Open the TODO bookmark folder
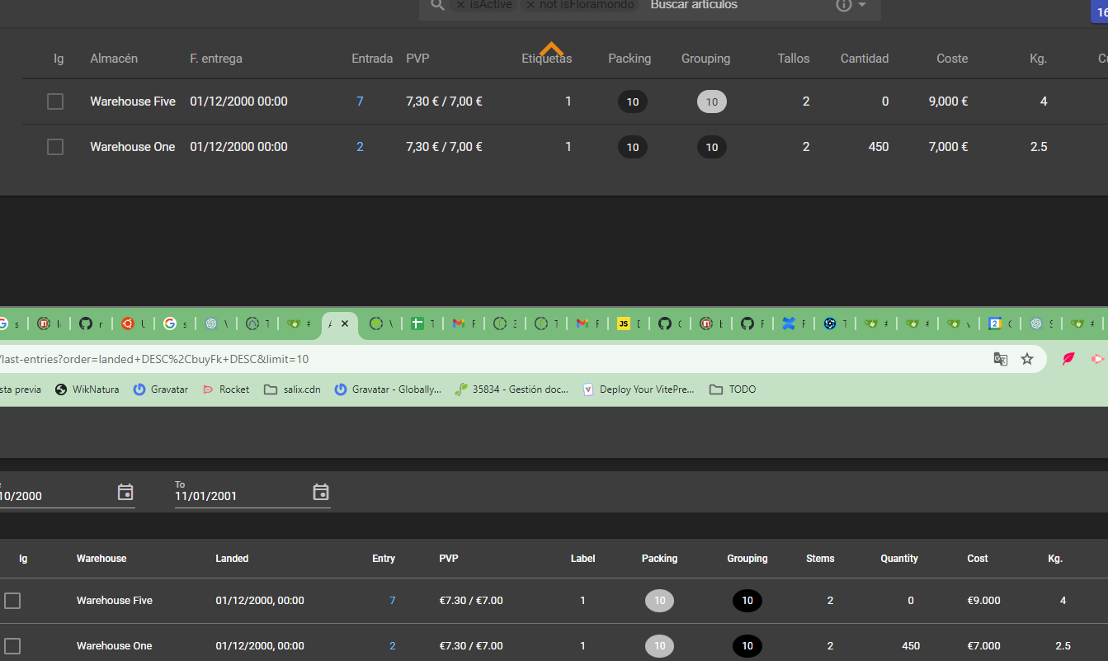The height and width of the screenshot is (661, 1108). 733,390
